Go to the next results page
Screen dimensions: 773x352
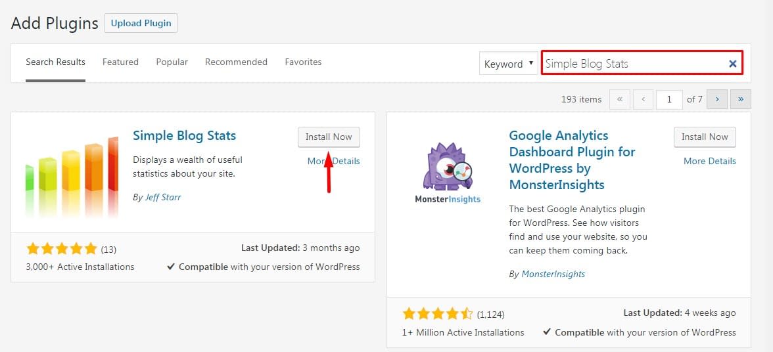(716, 99)
